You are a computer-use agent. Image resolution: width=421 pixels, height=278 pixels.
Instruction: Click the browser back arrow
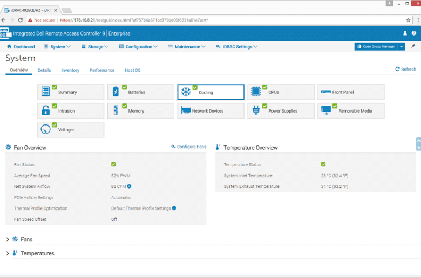coord(3,20)
